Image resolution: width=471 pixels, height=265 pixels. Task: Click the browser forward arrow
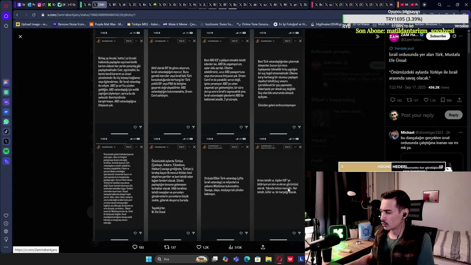coord(25,15)
